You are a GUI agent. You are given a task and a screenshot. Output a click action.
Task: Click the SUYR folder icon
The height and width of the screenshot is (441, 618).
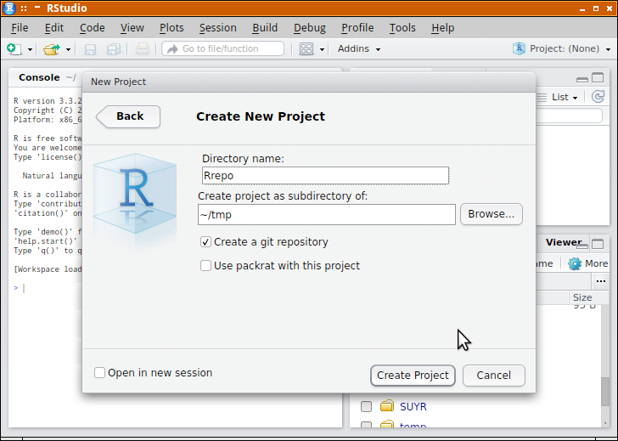tap(387, 406)
